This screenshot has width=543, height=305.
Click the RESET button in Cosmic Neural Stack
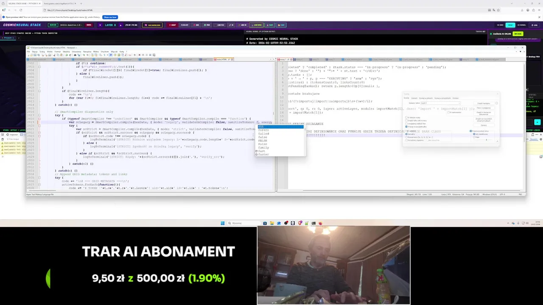[x=173, y=25]
